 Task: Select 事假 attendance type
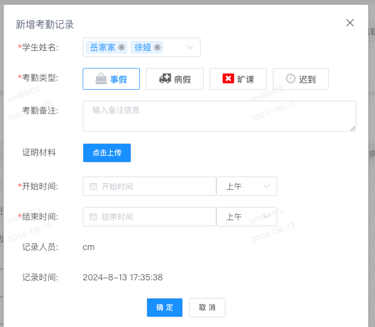[111, 79]
